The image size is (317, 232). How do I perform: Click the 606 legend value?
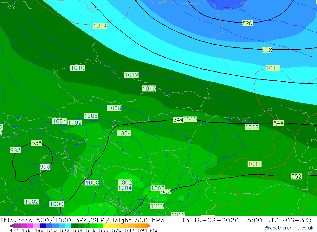pyautogui.click(x=153, y=230)
